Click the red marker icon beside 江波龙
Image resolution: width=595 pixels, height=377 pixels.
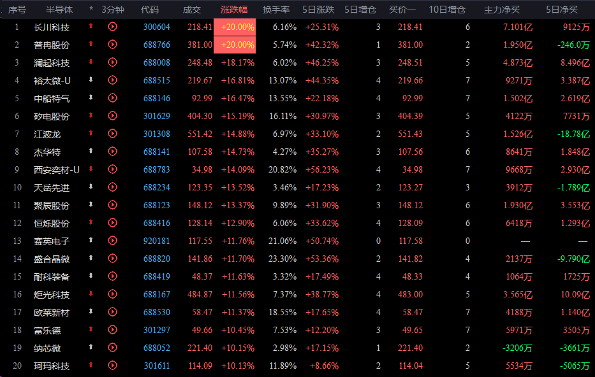pyautogui.click(x=91, y=133)
